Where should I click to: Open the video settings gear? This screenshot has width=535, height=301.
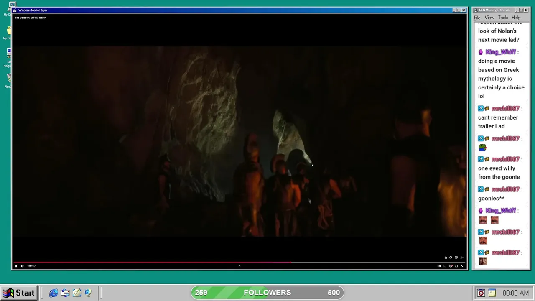(451, 266)
